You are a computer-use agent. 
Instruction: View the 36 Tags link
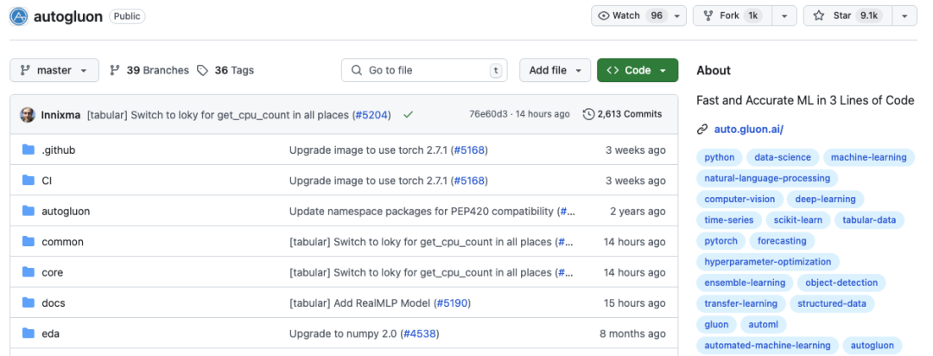(x=225, y=70)
